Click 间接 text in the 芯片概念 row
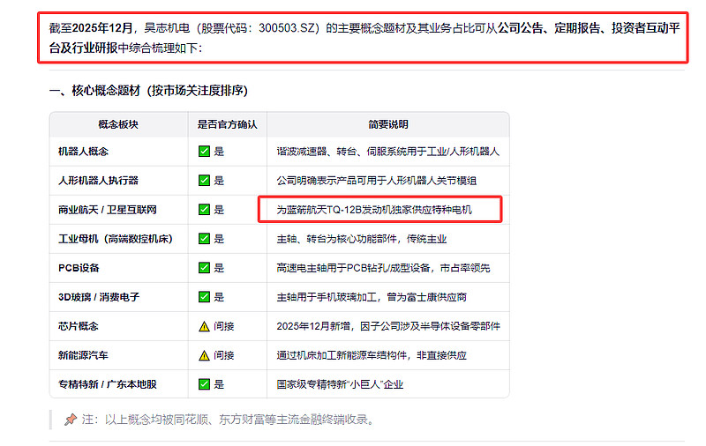 point(224,326)
